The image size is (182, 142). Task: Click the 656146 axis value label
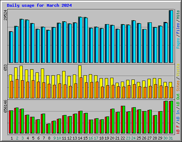click(x=5, y=106)
